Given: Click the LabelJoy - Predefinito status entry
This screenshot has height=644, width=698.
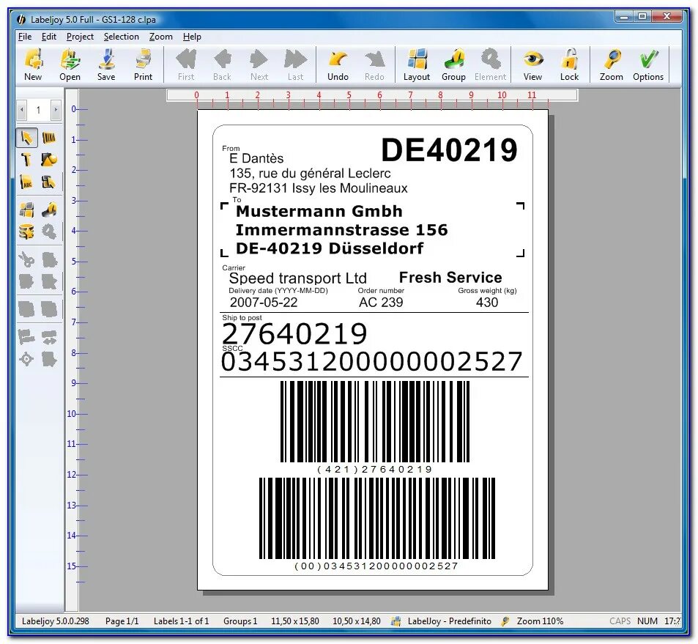Looking at the screenshot, I should [x=449, y=621].
